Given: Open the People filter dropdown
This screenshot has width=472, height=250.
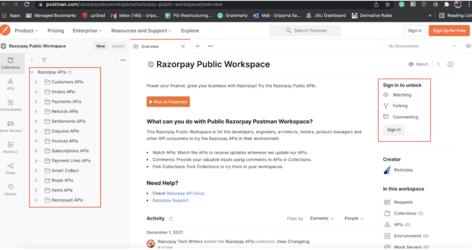Looking at the screenshot, I should coord(354,218).
